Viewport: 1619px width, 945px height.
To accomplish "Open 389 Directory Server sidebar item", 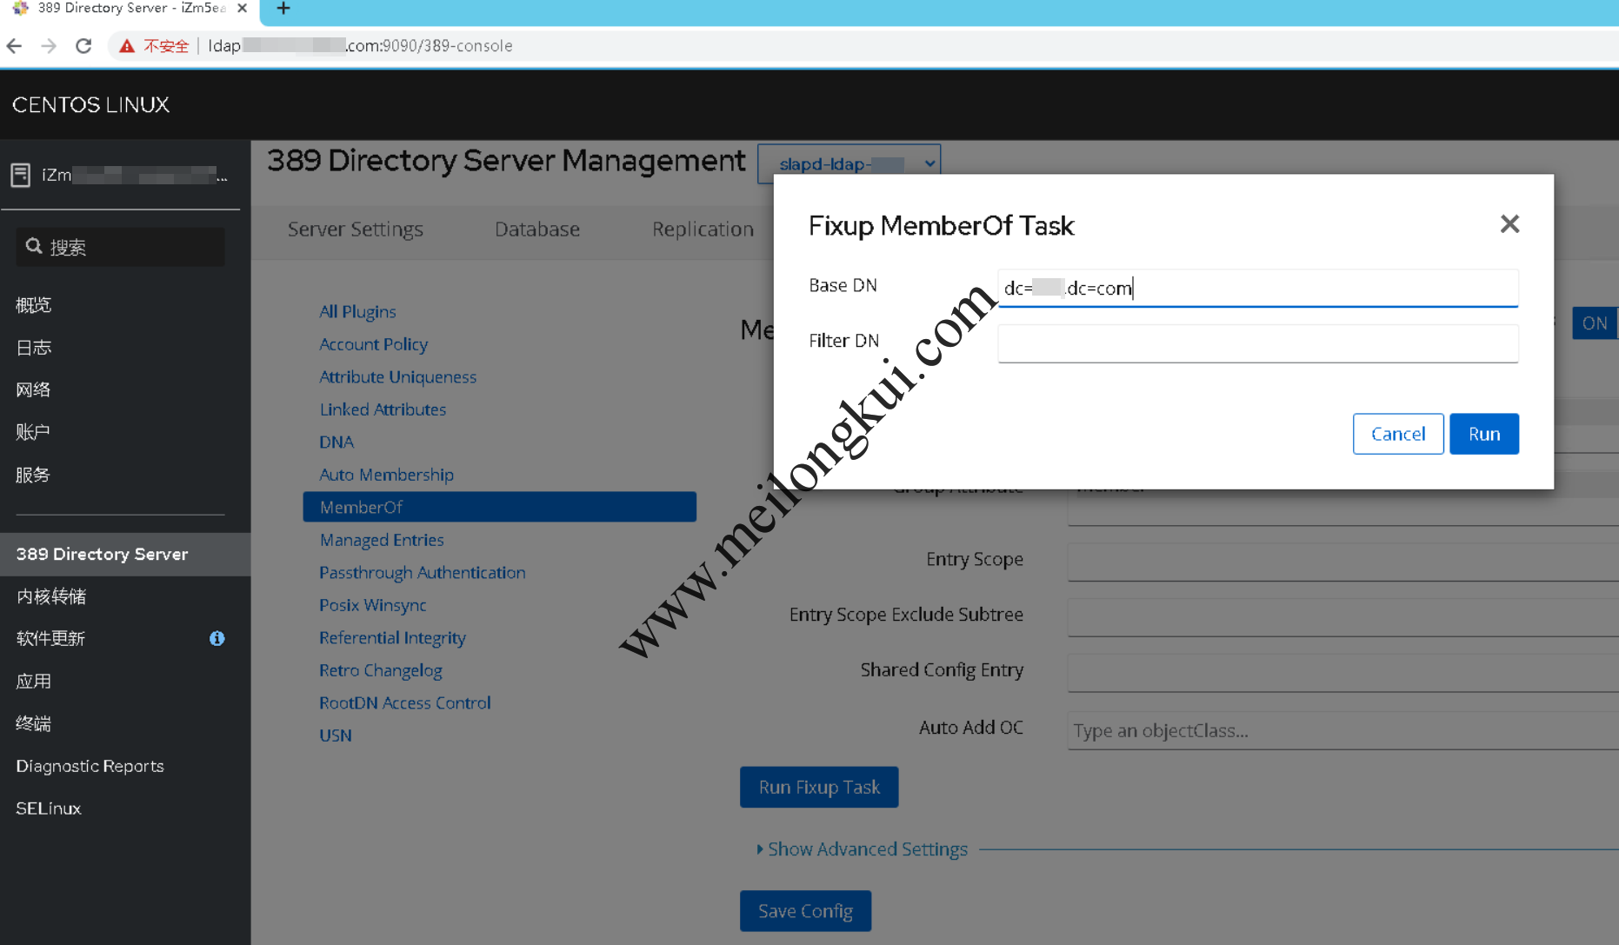I will [x=125, y=555].
